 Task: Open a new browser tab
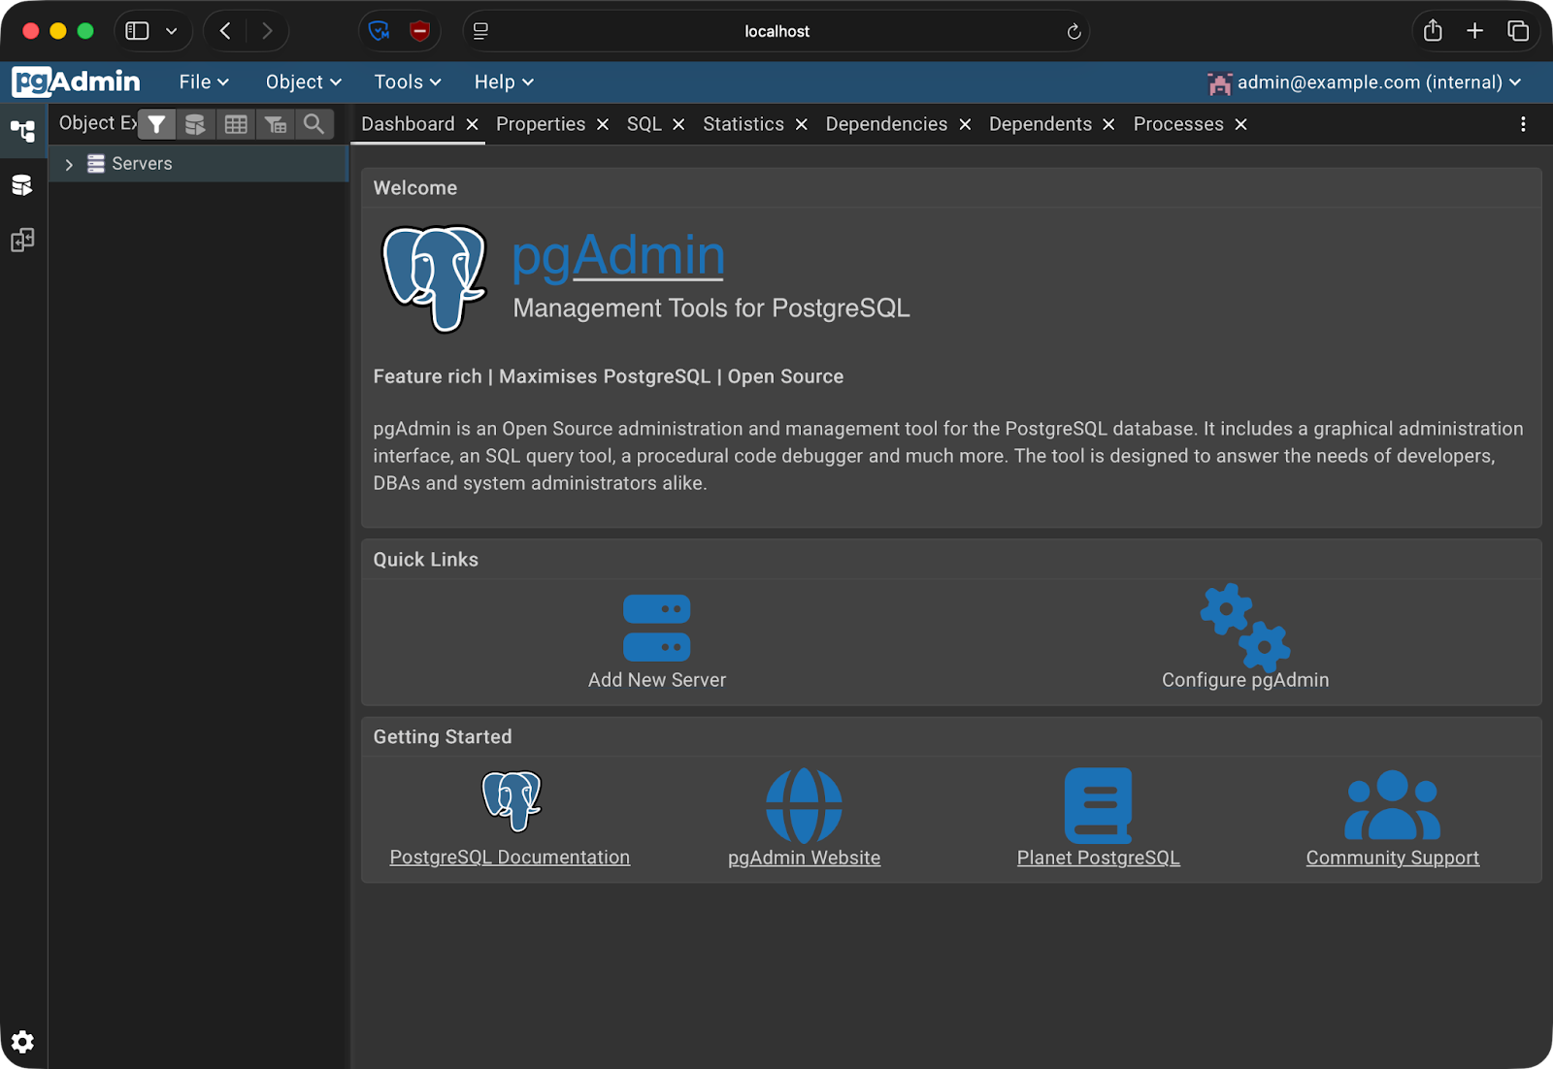pyautogui.click(x=1475, y=31)
